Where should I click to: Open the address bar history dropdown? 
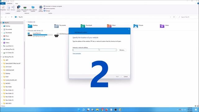(x=170, y=17)
